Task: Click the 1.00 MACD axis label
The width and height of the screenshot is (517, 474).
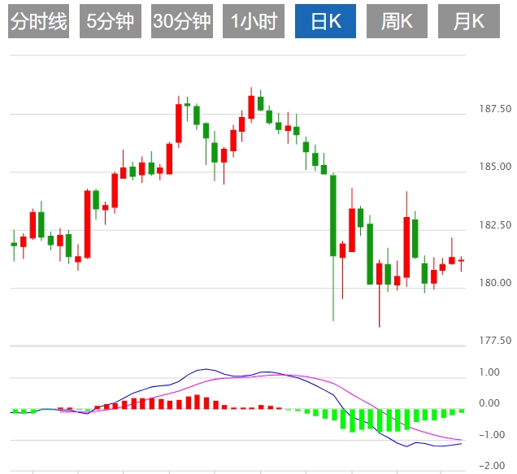Action: (x=489, y=372)
